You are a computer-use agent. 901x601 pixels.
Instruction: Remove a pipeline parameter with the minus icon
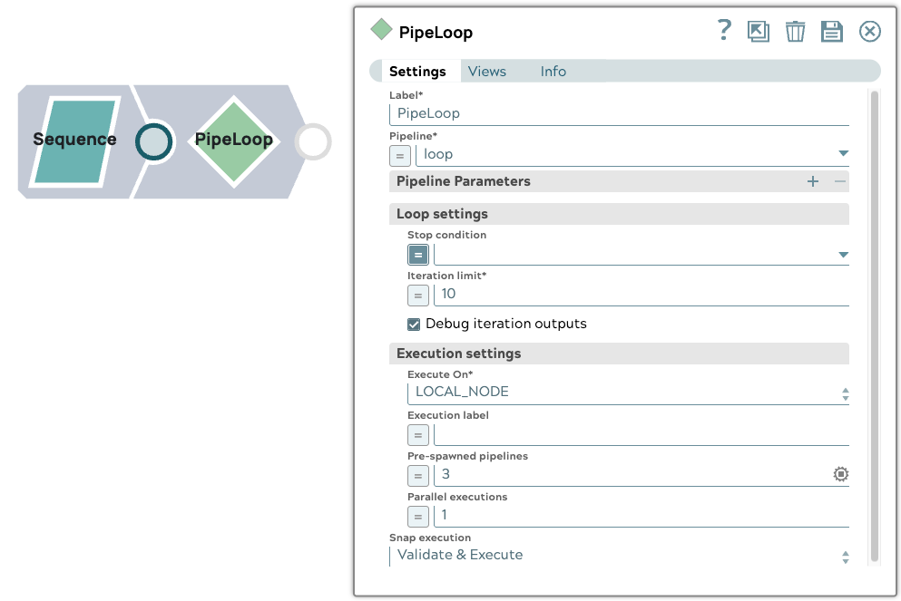[x=840, y=181]
